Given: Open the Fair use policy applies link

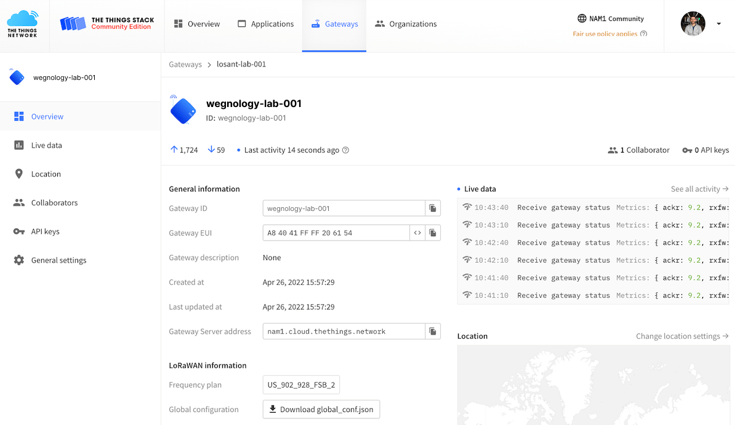Looking at the screenshot, I should [x=604, y=34].
